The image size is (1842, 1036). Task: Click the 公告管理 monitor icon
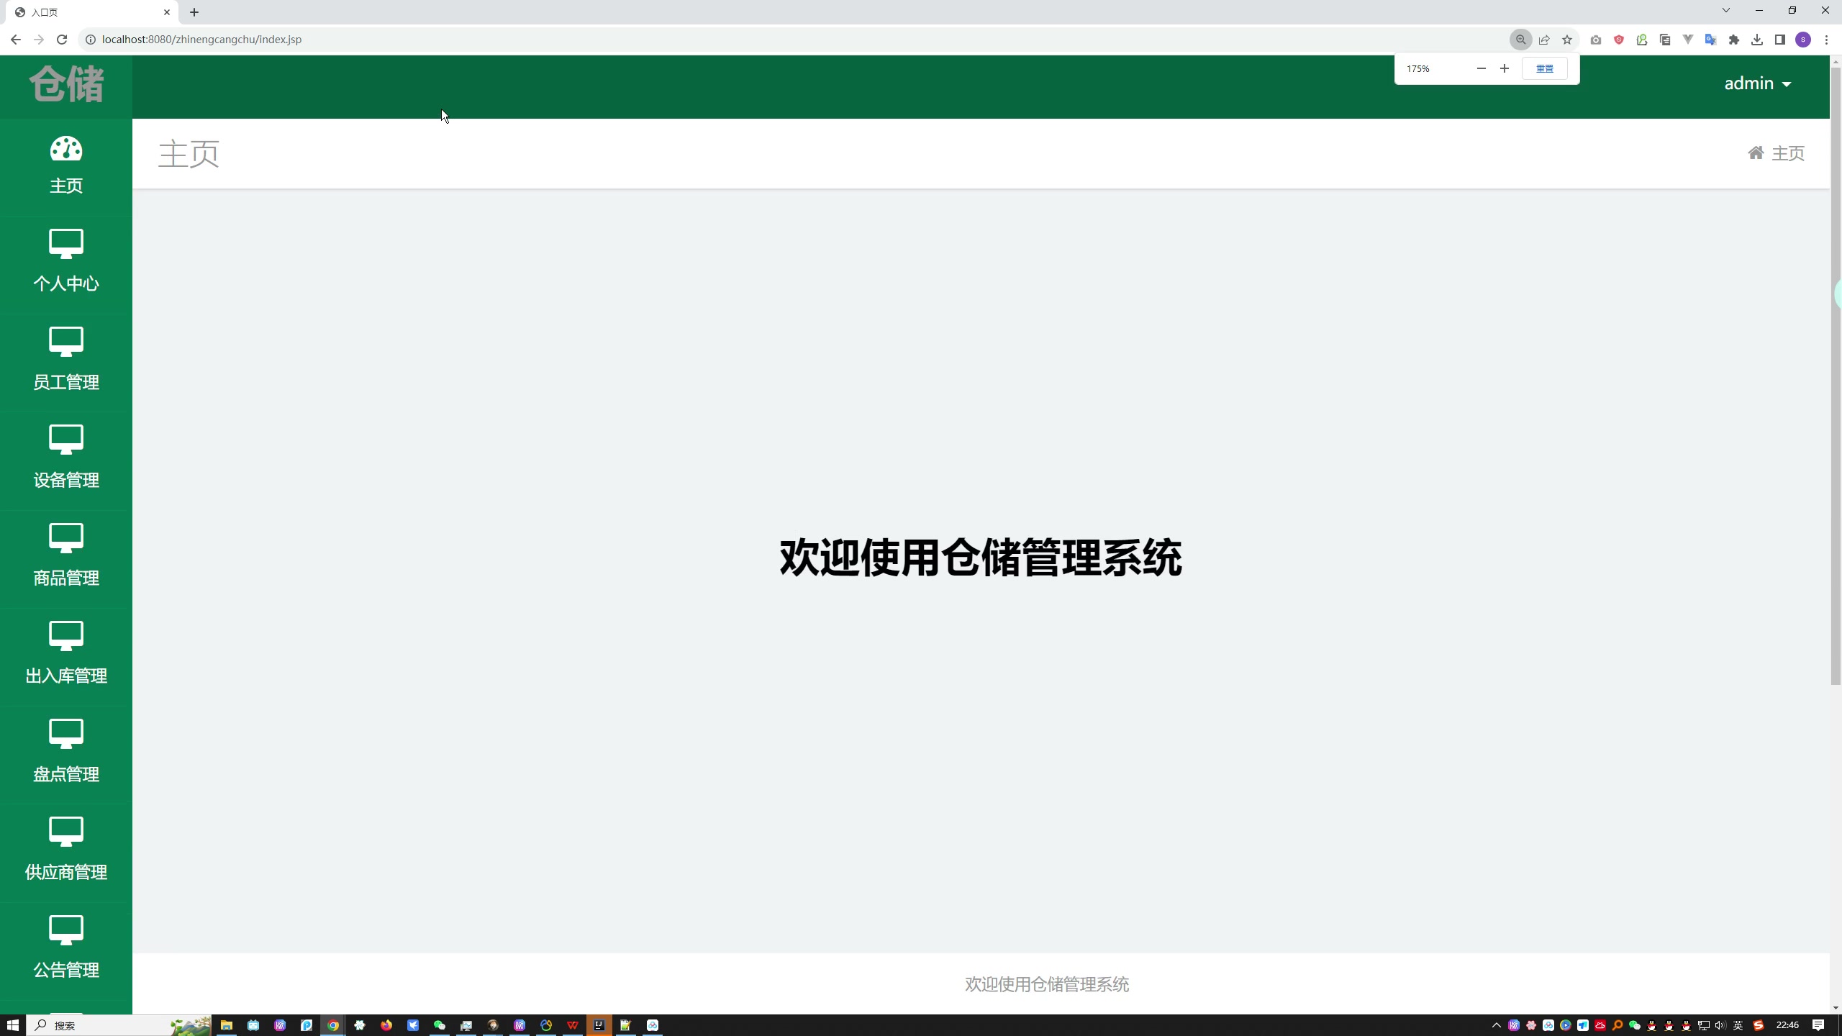[66, 930]
